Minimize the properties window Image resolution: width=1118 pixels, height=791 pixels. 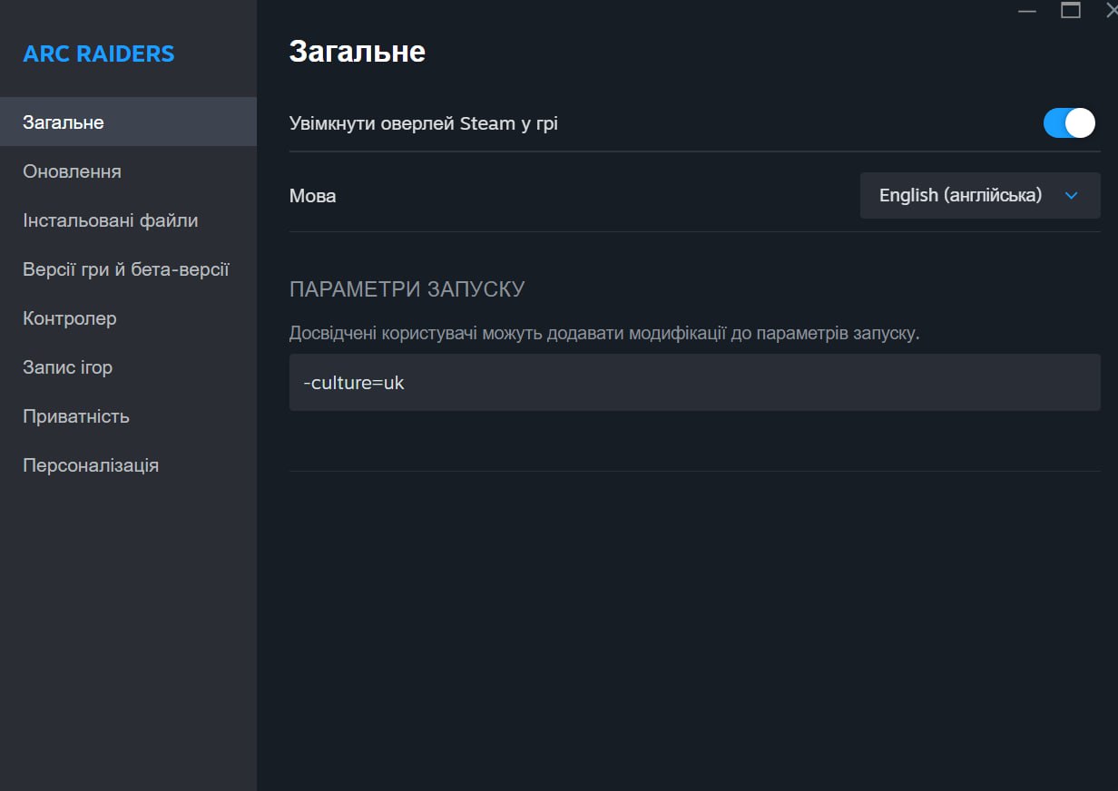click(1026, 12)
